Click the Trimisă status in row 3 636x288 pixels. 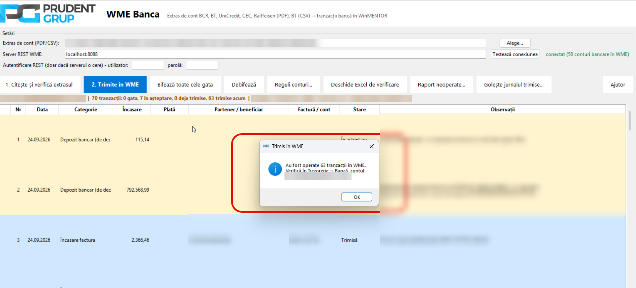349,240
